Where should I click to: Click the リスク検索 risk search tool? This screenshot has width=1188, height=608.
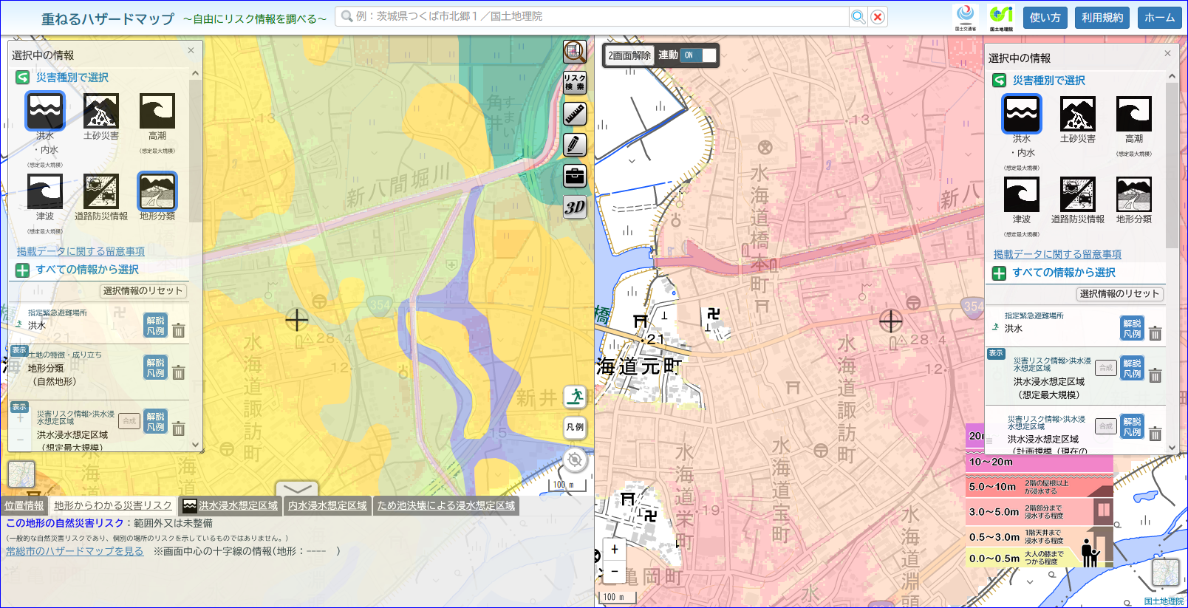coord(575,83)
